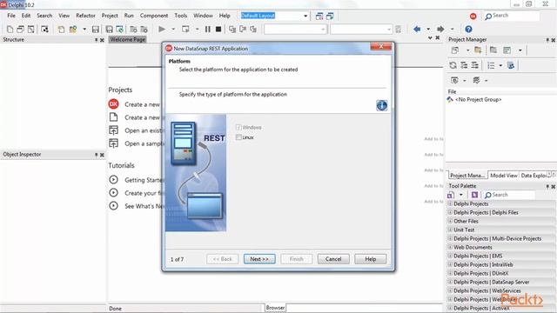Click the Run play button in toolbar
557x313 pixels.
[162, 29]
